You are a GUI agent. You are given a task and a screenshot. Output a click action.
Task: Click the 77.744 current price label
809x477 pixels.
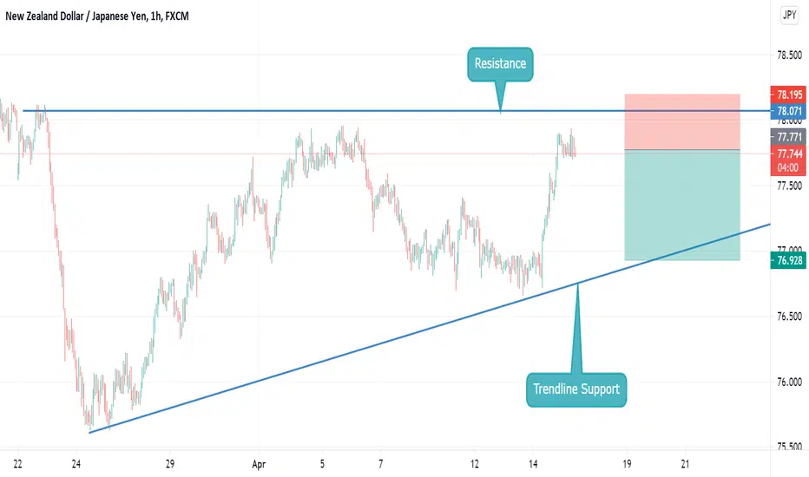(788, 154)
